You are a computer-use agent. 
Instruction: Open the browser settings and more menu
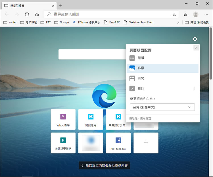click(x=206, y=14)
